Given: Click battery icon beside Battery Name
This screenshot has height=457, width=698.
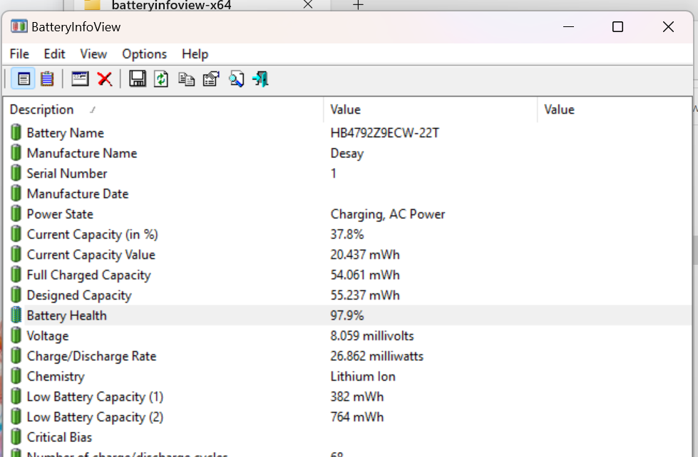Looking at the screenshot, I should [x=16, y=132].
